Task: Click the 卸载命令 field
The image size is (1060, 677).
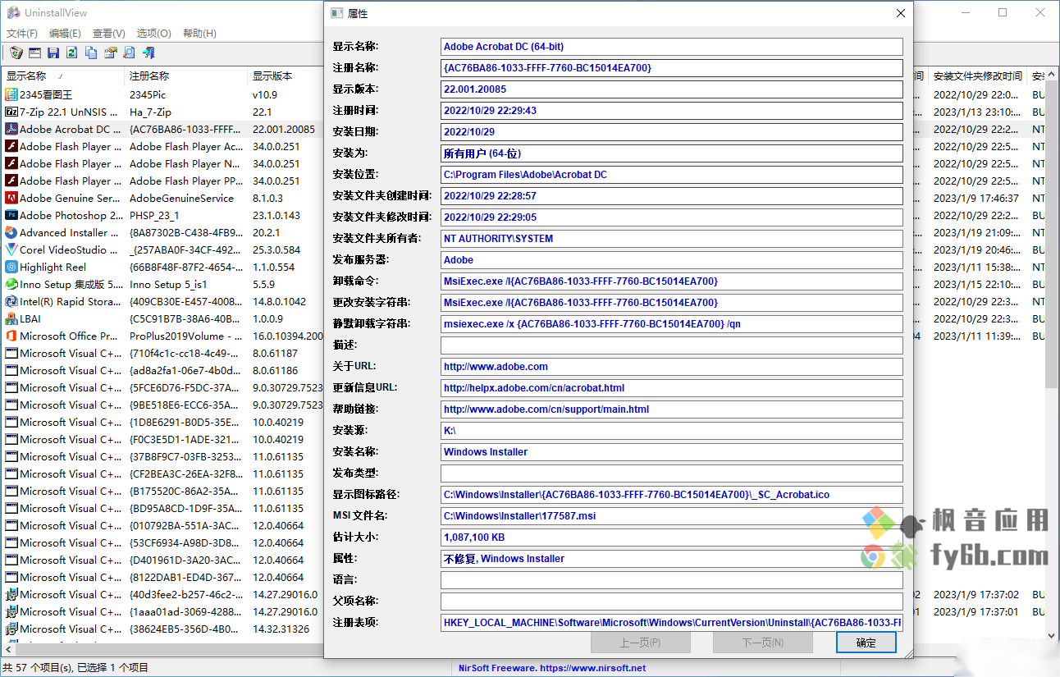Action: [x=671, y=281]
